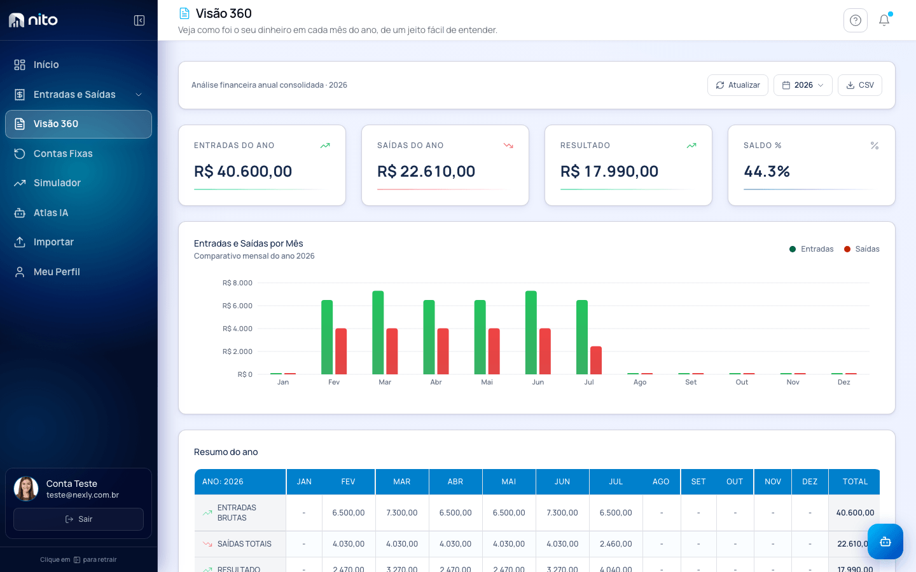Click the red Fev saídas bar
This screenshot has height=572, width=916.
click(x=341, y=351)
